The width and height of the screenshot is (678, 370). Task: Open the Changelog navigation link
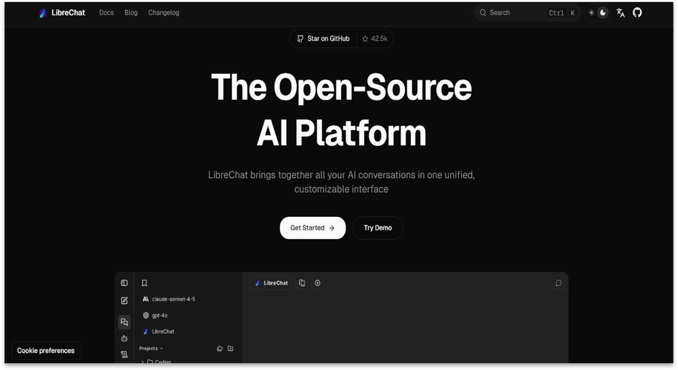[163, 12]
